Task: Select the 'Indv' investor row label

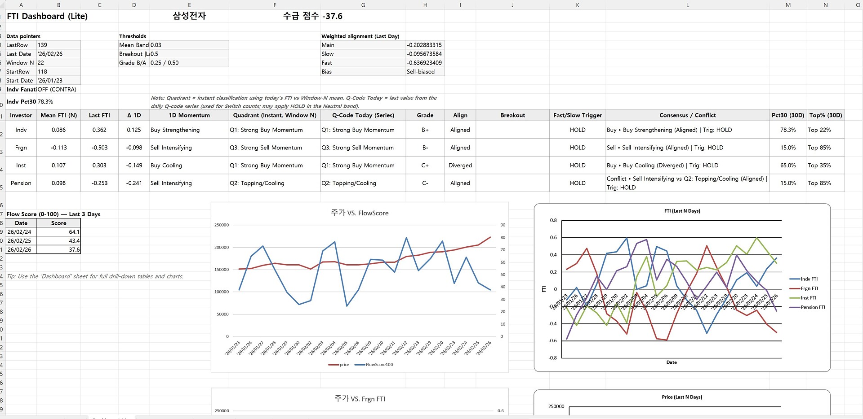Action: click(x=21, y=130)
